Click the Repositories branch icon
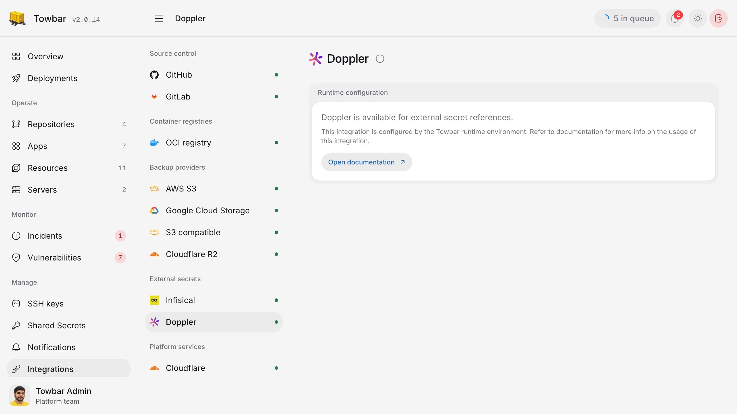This screenshot has width=737, height=414. point(16,124)
